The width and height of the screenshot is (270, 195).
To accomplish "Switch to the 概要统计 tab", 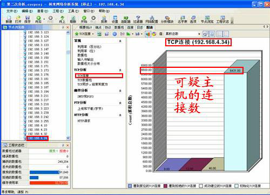I will [86, 27].
